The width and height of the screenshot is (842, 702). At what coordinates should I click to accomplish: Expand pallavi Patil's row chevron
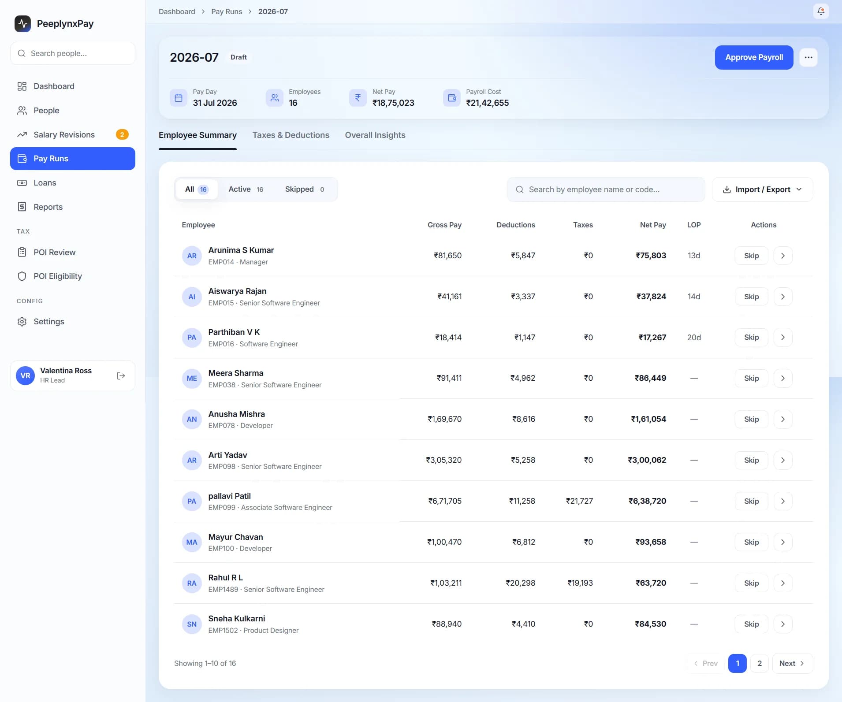point(783,501)
